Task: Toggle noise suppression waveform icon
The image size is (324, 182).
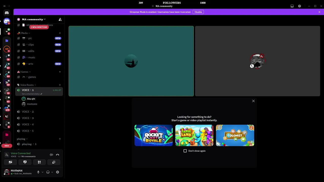Action: pyautogui.click(x=51, y=155)
